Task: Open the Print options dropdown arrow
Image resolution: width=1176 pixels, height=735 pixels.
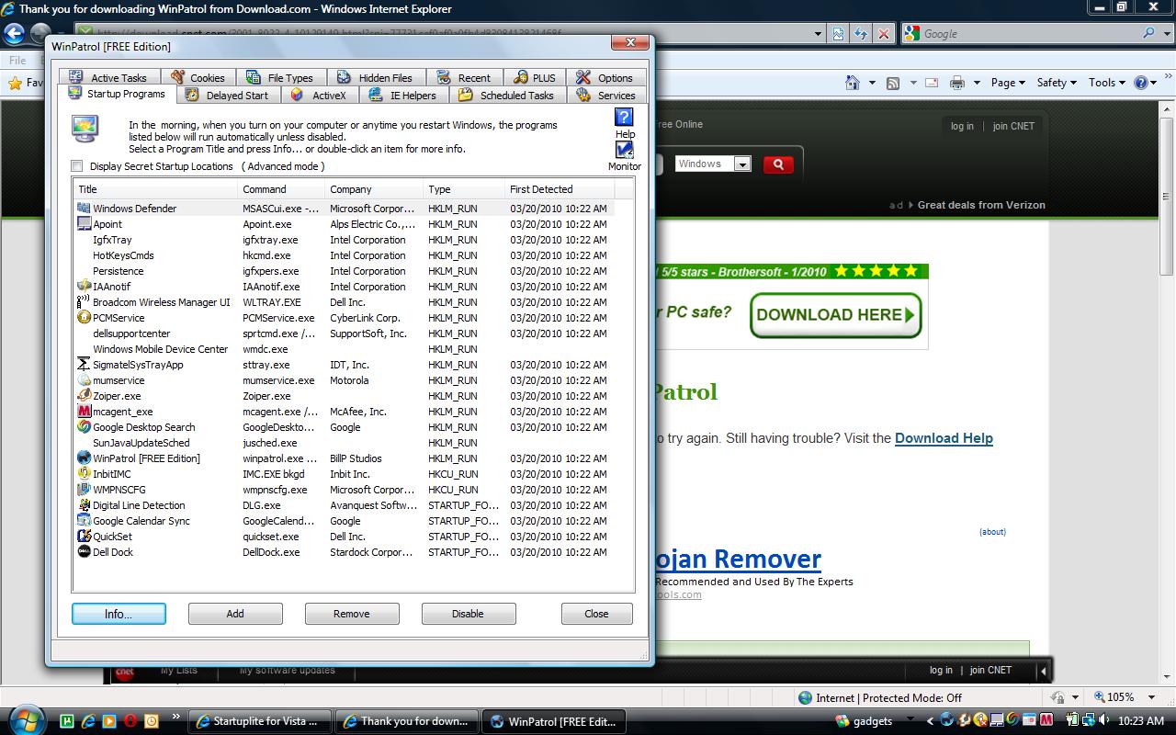Action: coord(976,83)
